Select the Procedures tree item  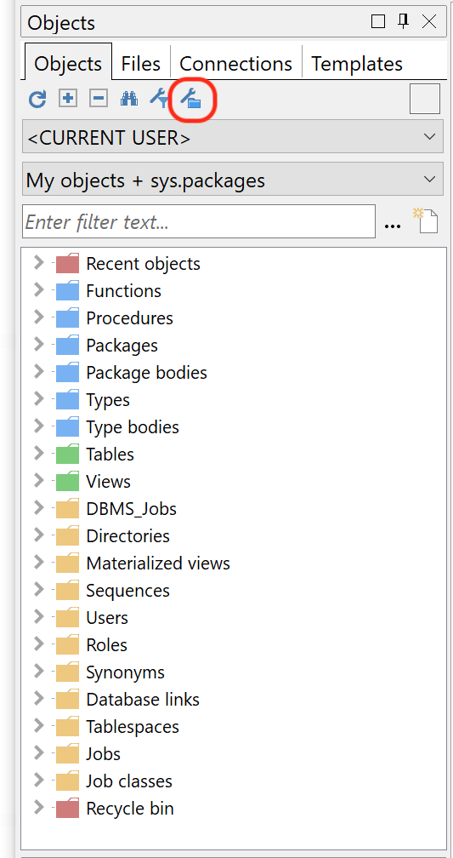(129, 318)
